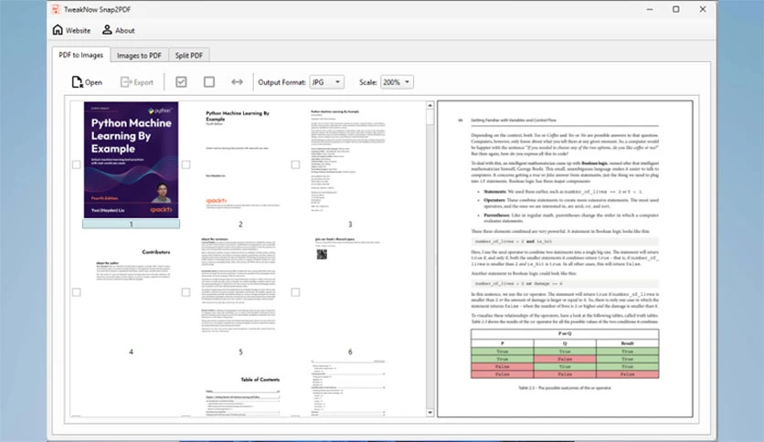Click the thumbnail list scrollbar thumb
The width and height of the screenshot is (764, 442).
point(430,117)
